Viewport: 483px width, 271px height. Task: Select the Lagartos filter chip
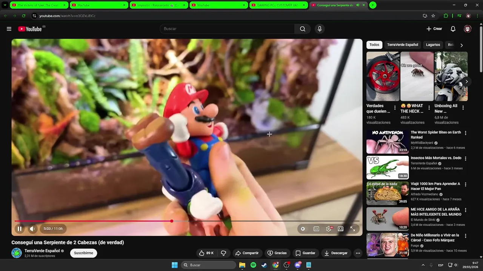click(433, 45)
